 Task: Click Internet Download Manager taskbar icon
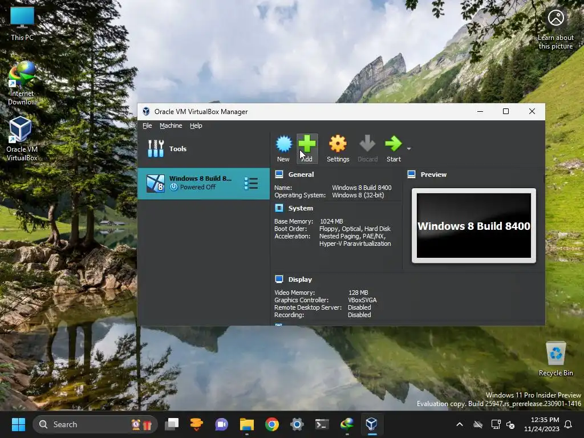click(347, 424)
